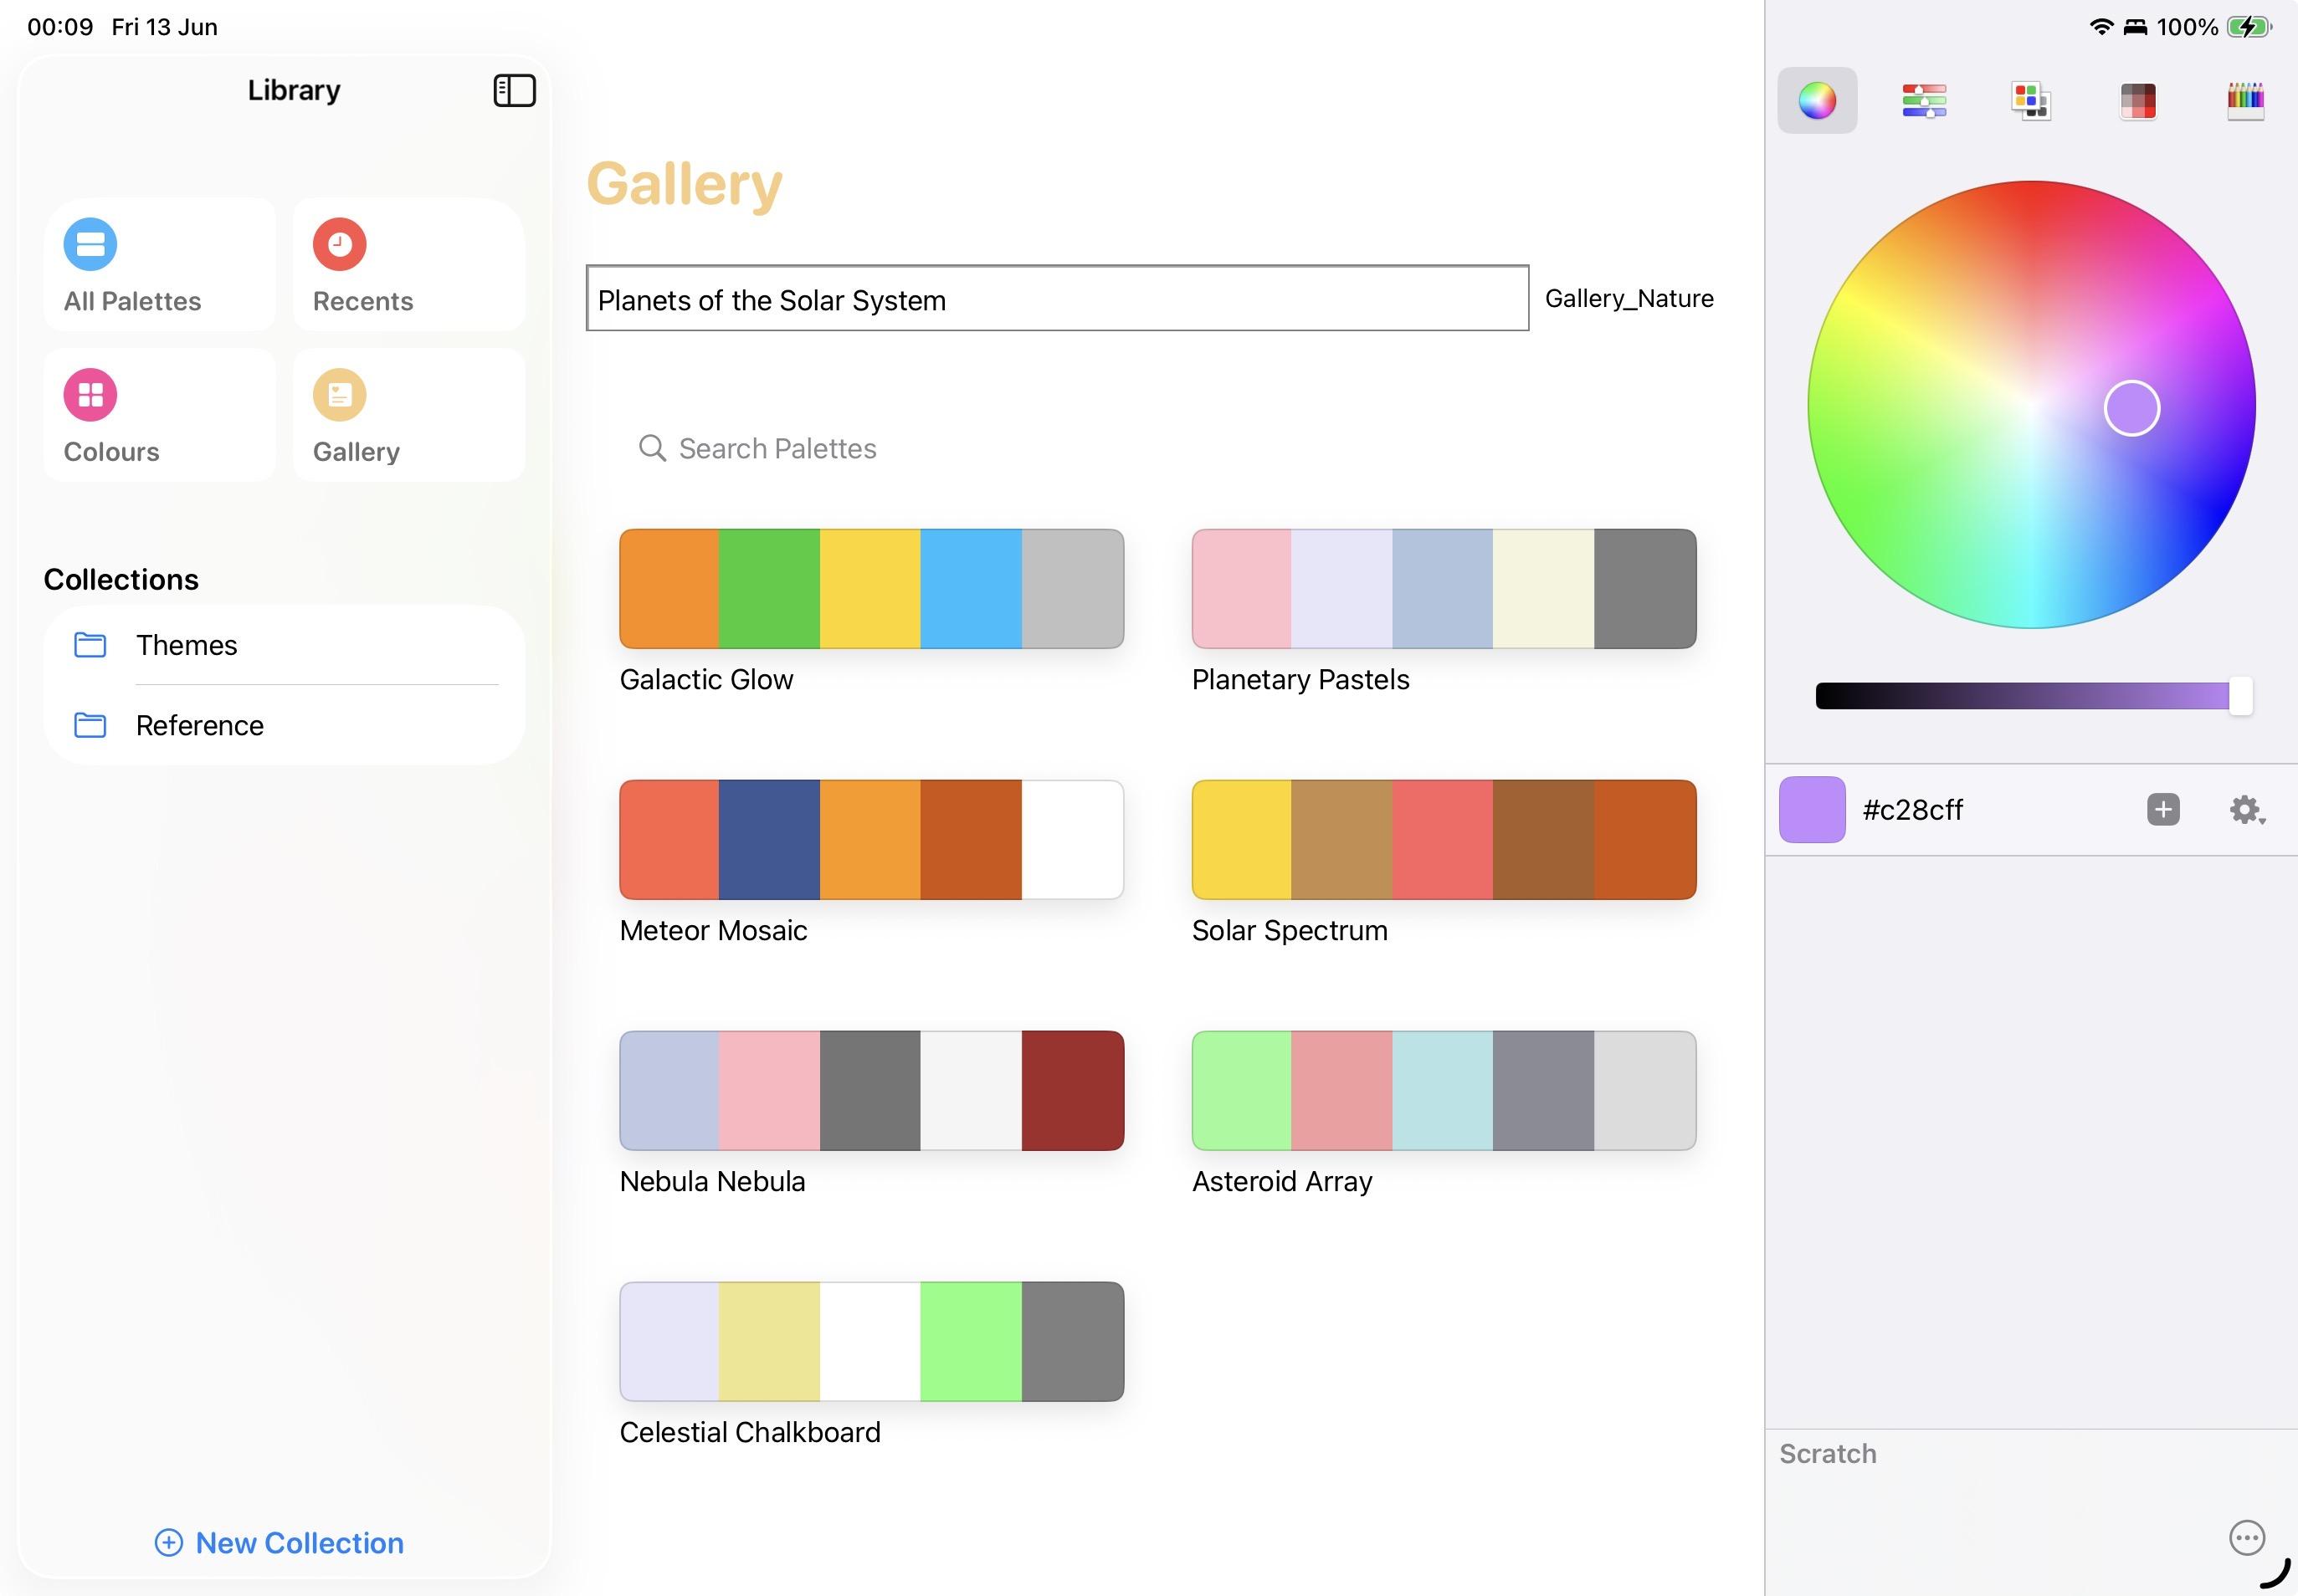Create a New Collection
2298x1596 pixels.
(280, 1543)
